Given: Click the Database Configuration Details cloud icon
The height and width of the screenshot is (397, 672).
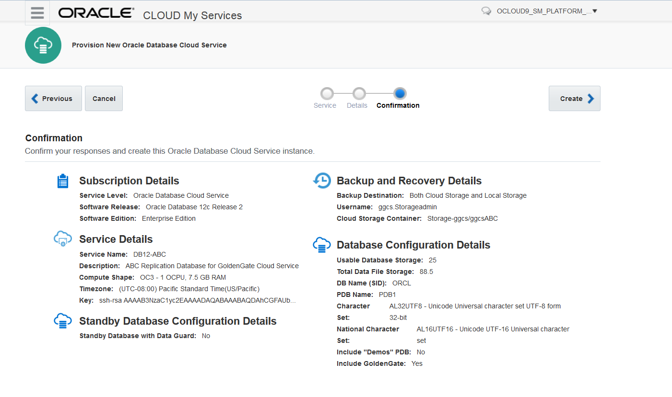Looking at the screenshot, I should (x=322, y=245).
